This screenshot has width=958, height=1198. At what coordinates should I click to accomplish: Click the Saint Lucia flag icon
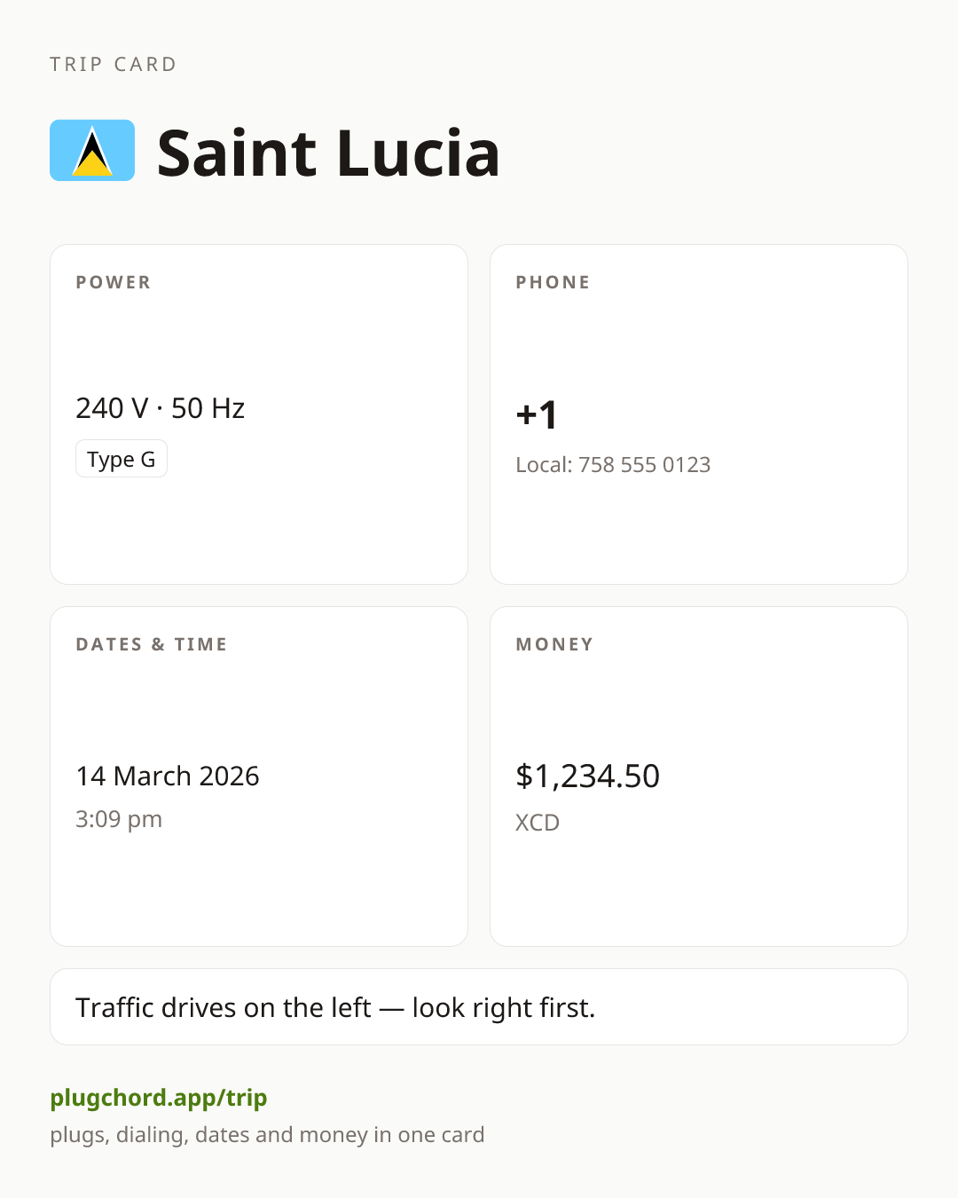[x=92, y=151]
